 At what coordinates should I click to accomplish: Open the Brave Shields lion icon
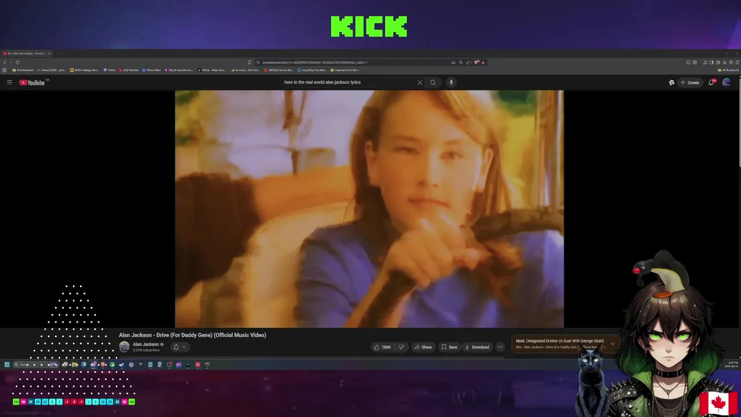[x=476, y=62]
